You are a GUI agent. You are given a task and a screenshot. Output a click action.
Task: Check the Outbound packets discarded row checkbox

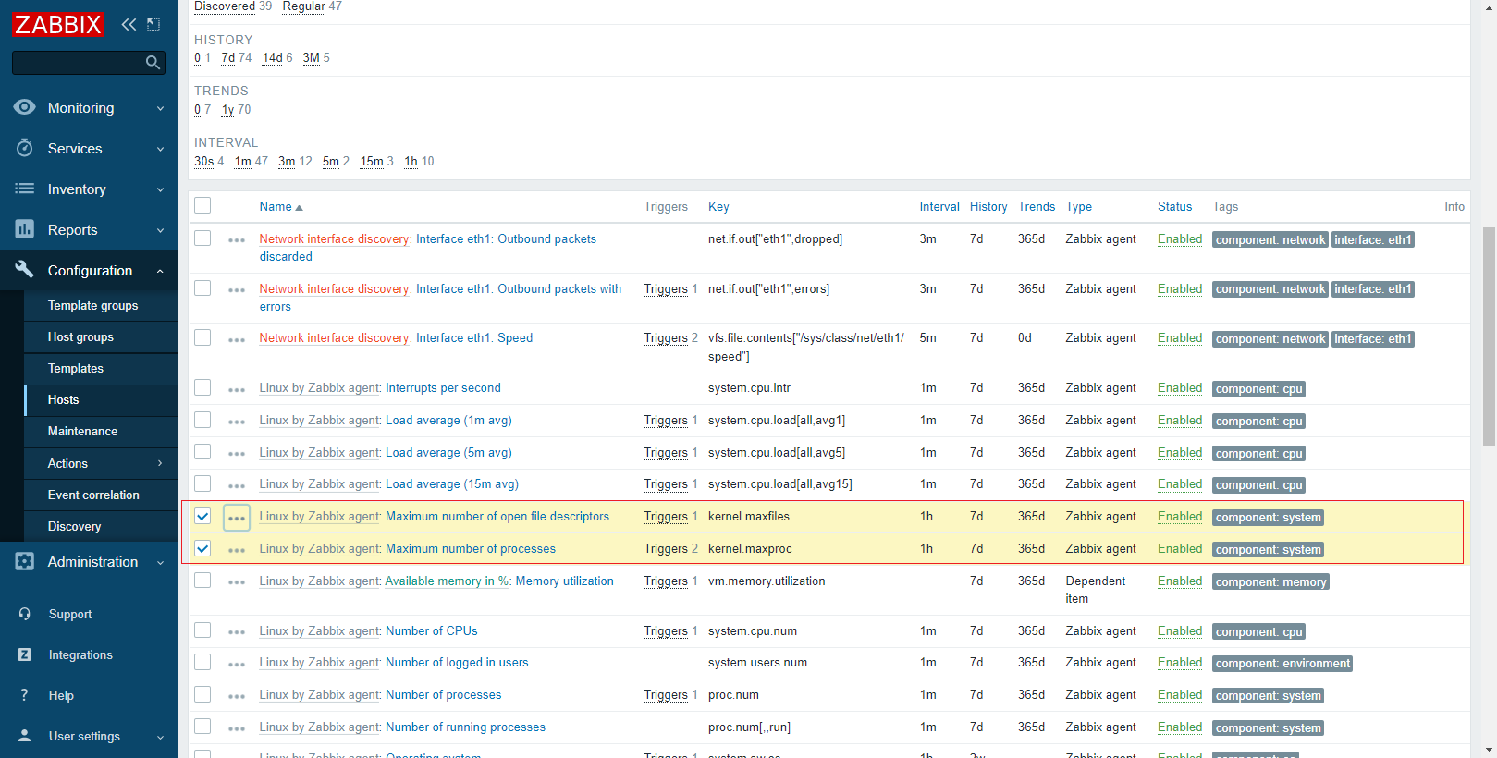tap(202, 238)
